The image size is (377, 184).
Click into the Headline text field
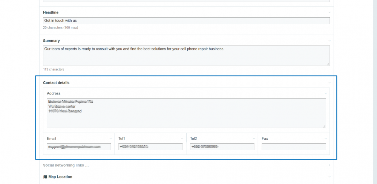click(x=186, y=21)
